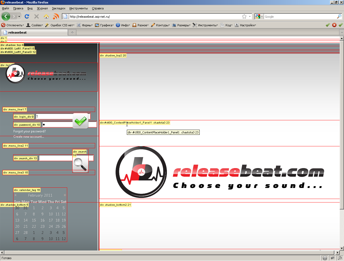Click the red error icon on Web Developer toolbar
Image resolution: width=344 pixels, height=261 pixels.
(334, 25)
